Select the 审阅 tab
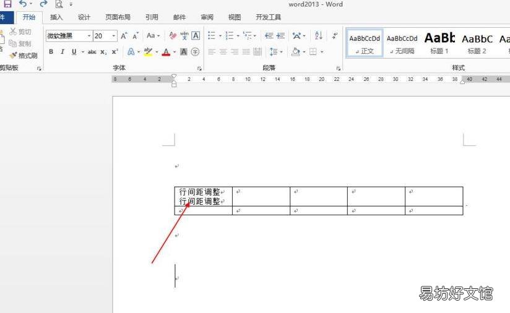This screenshot has height=313, width=510. point(207,17)
